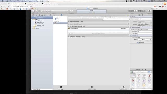Open the Xcode application menu
Image resolution: width=167 pixels, height=94 pixels.
pos(7,1)
